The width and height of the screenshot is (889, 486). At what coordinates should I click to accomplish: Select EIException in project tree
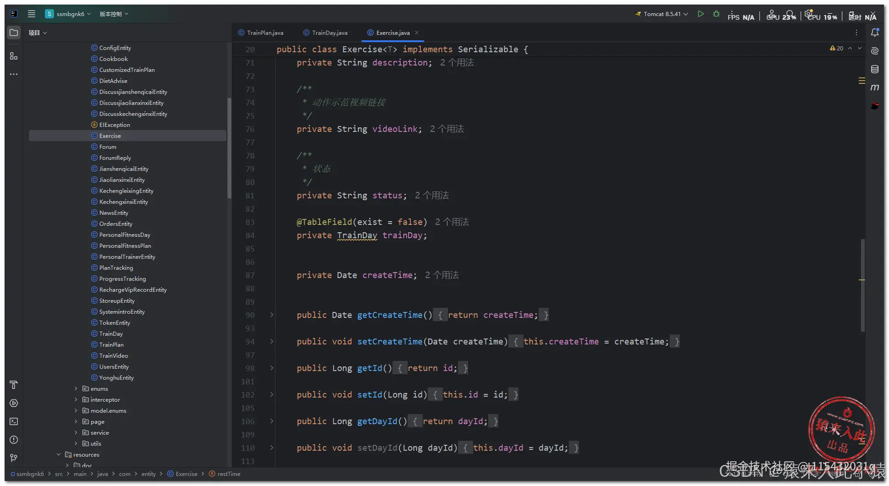[115, 125]
